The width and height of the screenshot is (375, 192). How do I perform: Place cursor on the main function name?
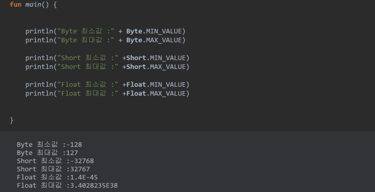(33, 5)
